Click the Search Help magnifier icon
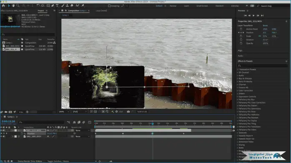The width and height of the screenshot is (291, 163). pos(258,6)
